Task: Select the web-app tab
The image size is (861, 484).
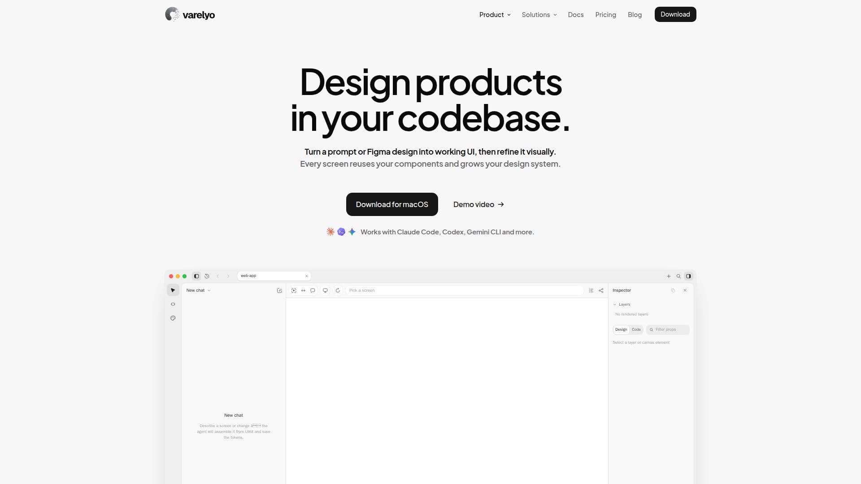Action: (x=274, y=276)
